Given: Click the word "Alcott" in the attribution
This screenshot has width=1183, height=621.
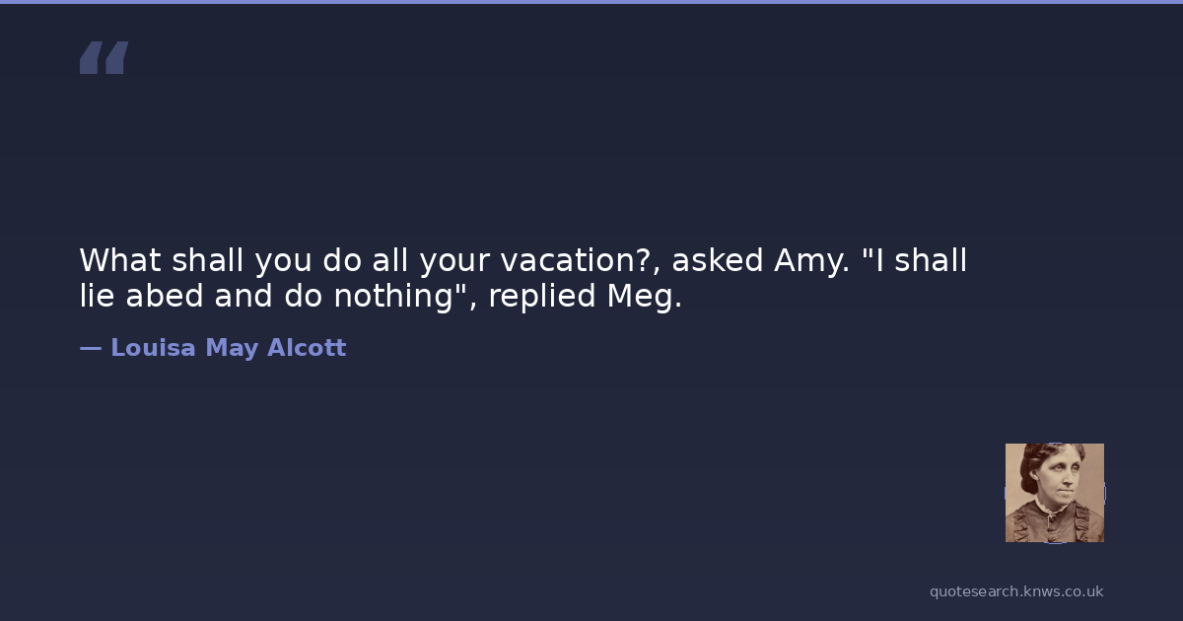Looking at the screenshot, I should [307, 348].
